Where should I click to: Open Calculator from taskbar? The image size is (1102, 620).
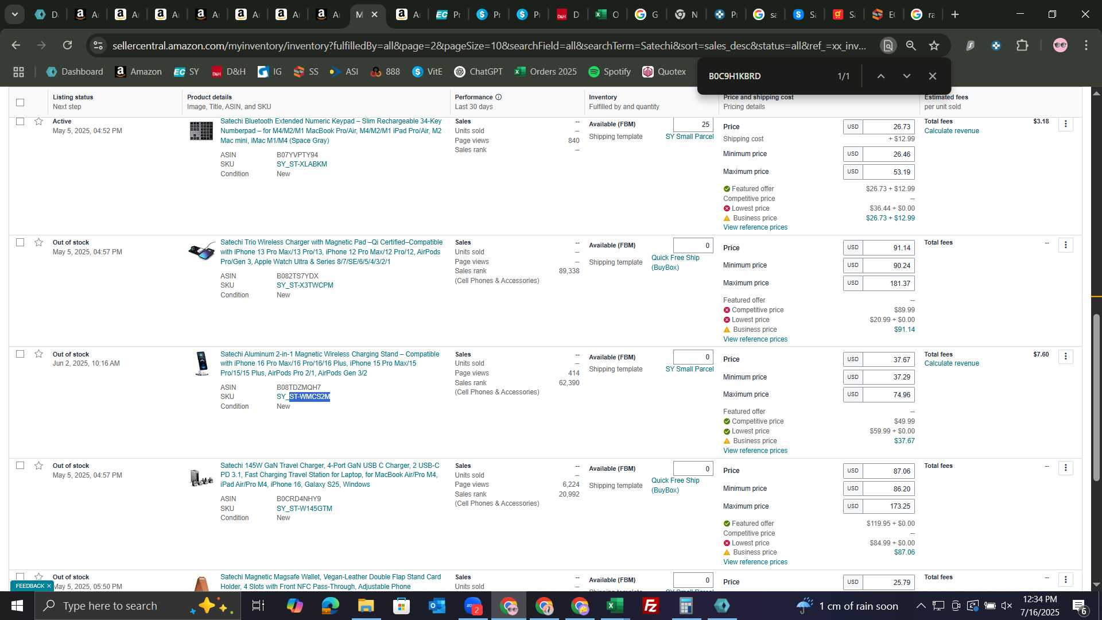(x=686, y=606)
